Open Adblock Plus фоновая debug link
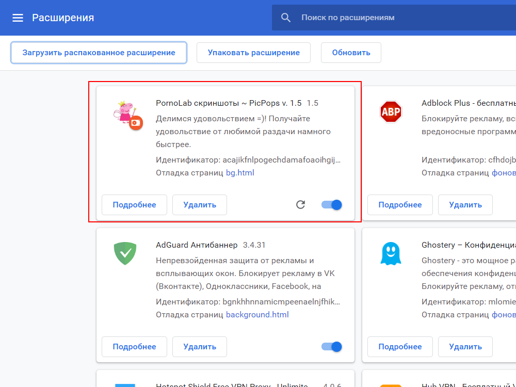516x387 pixels. point(504,173)
